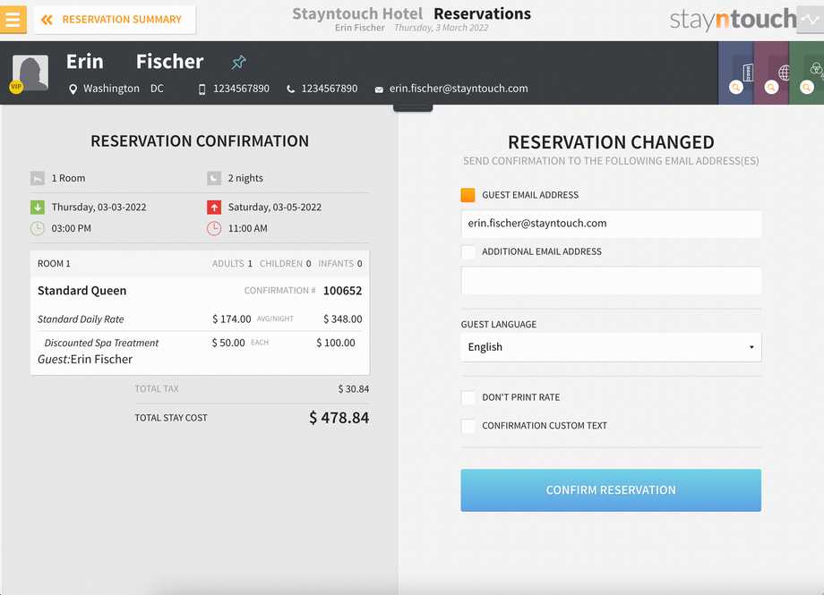The height and width of the screenshot is (595, 824).
Task: Edit the guest email address field
Action: click(x=611, y=224)
